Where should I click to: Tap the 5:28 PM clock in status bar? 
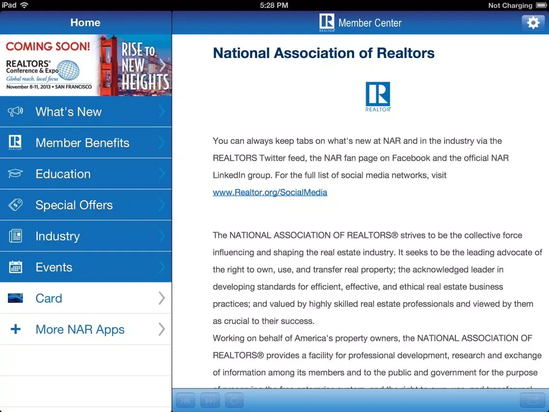point(274,5)
